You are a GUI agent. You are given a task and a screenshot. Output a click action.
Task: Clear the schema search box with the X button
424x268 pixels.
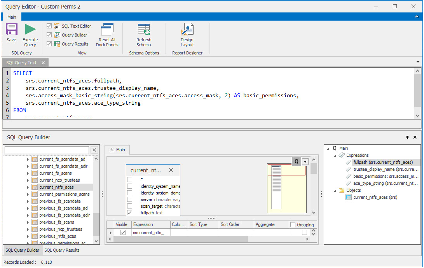[x=94, y=150]
